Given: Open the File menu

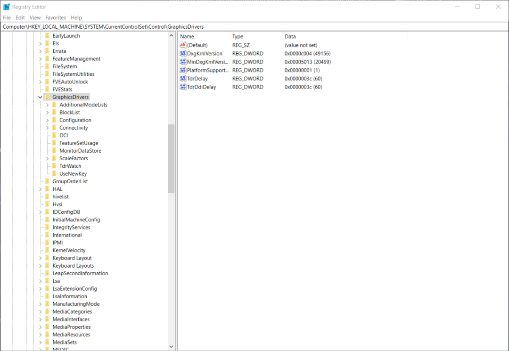Looking at the screenshot, I should pos(7,17).
